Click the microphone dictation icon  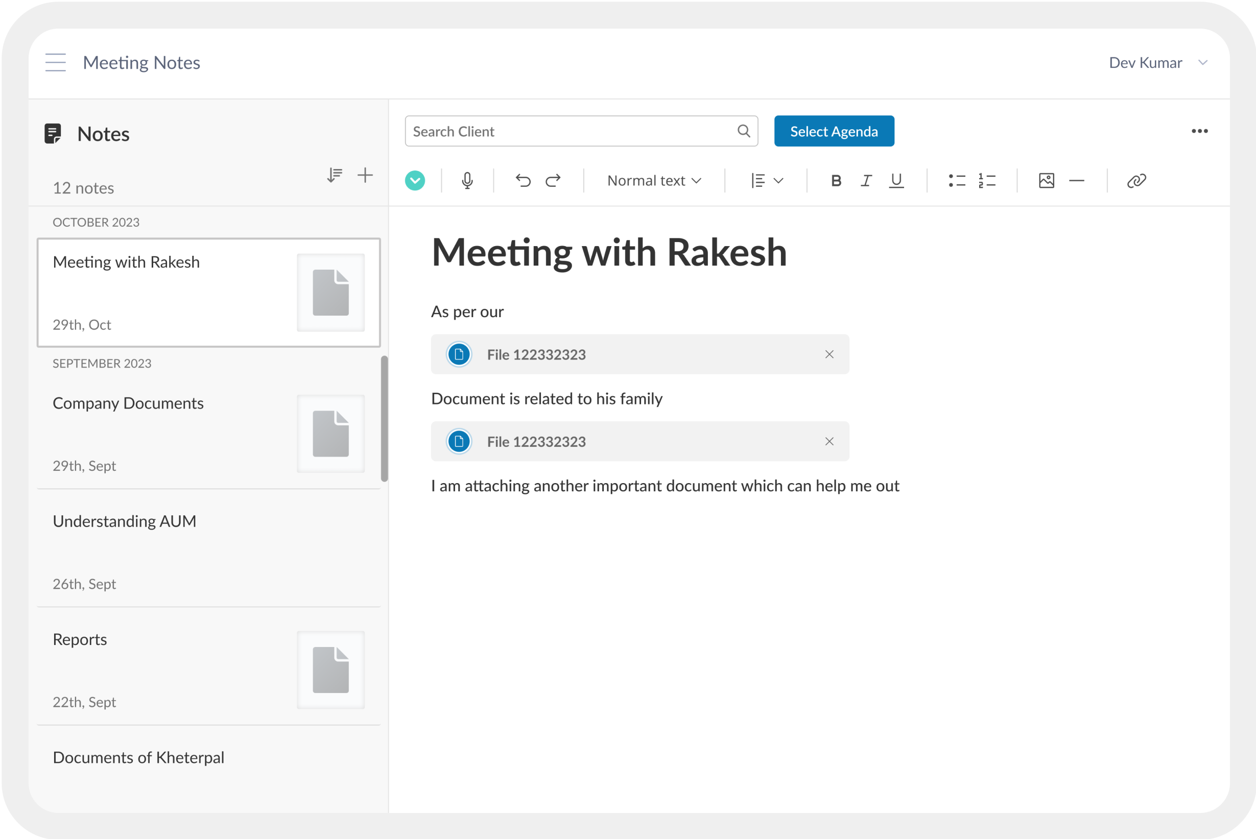coord(467,181)
